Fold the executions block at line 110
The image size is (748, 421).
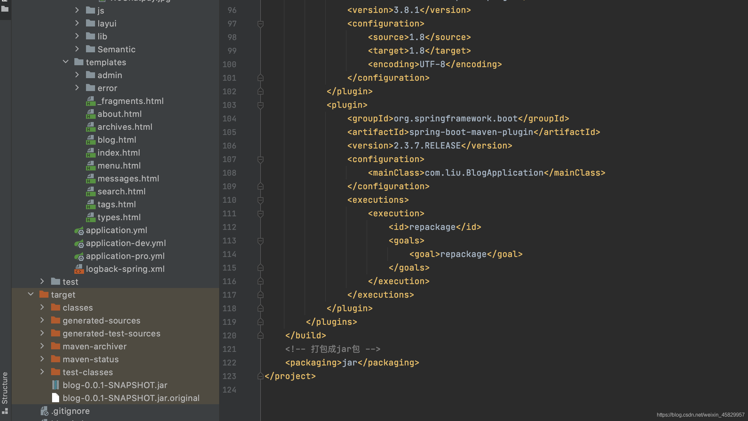pyautogui.click(x=260, y=200)
